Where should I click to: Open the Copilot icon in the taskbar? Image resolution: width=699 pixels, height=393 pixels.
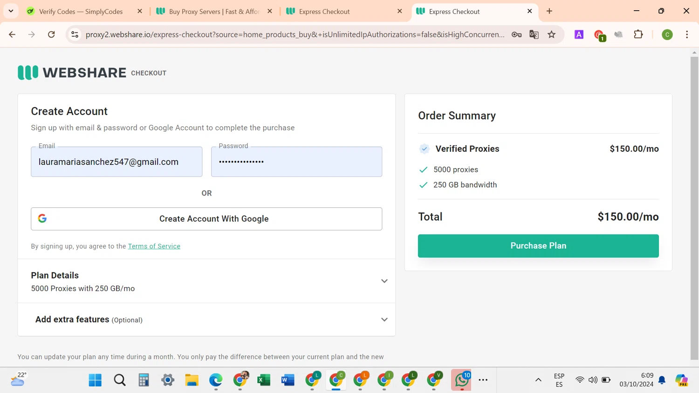click(681, 380)
